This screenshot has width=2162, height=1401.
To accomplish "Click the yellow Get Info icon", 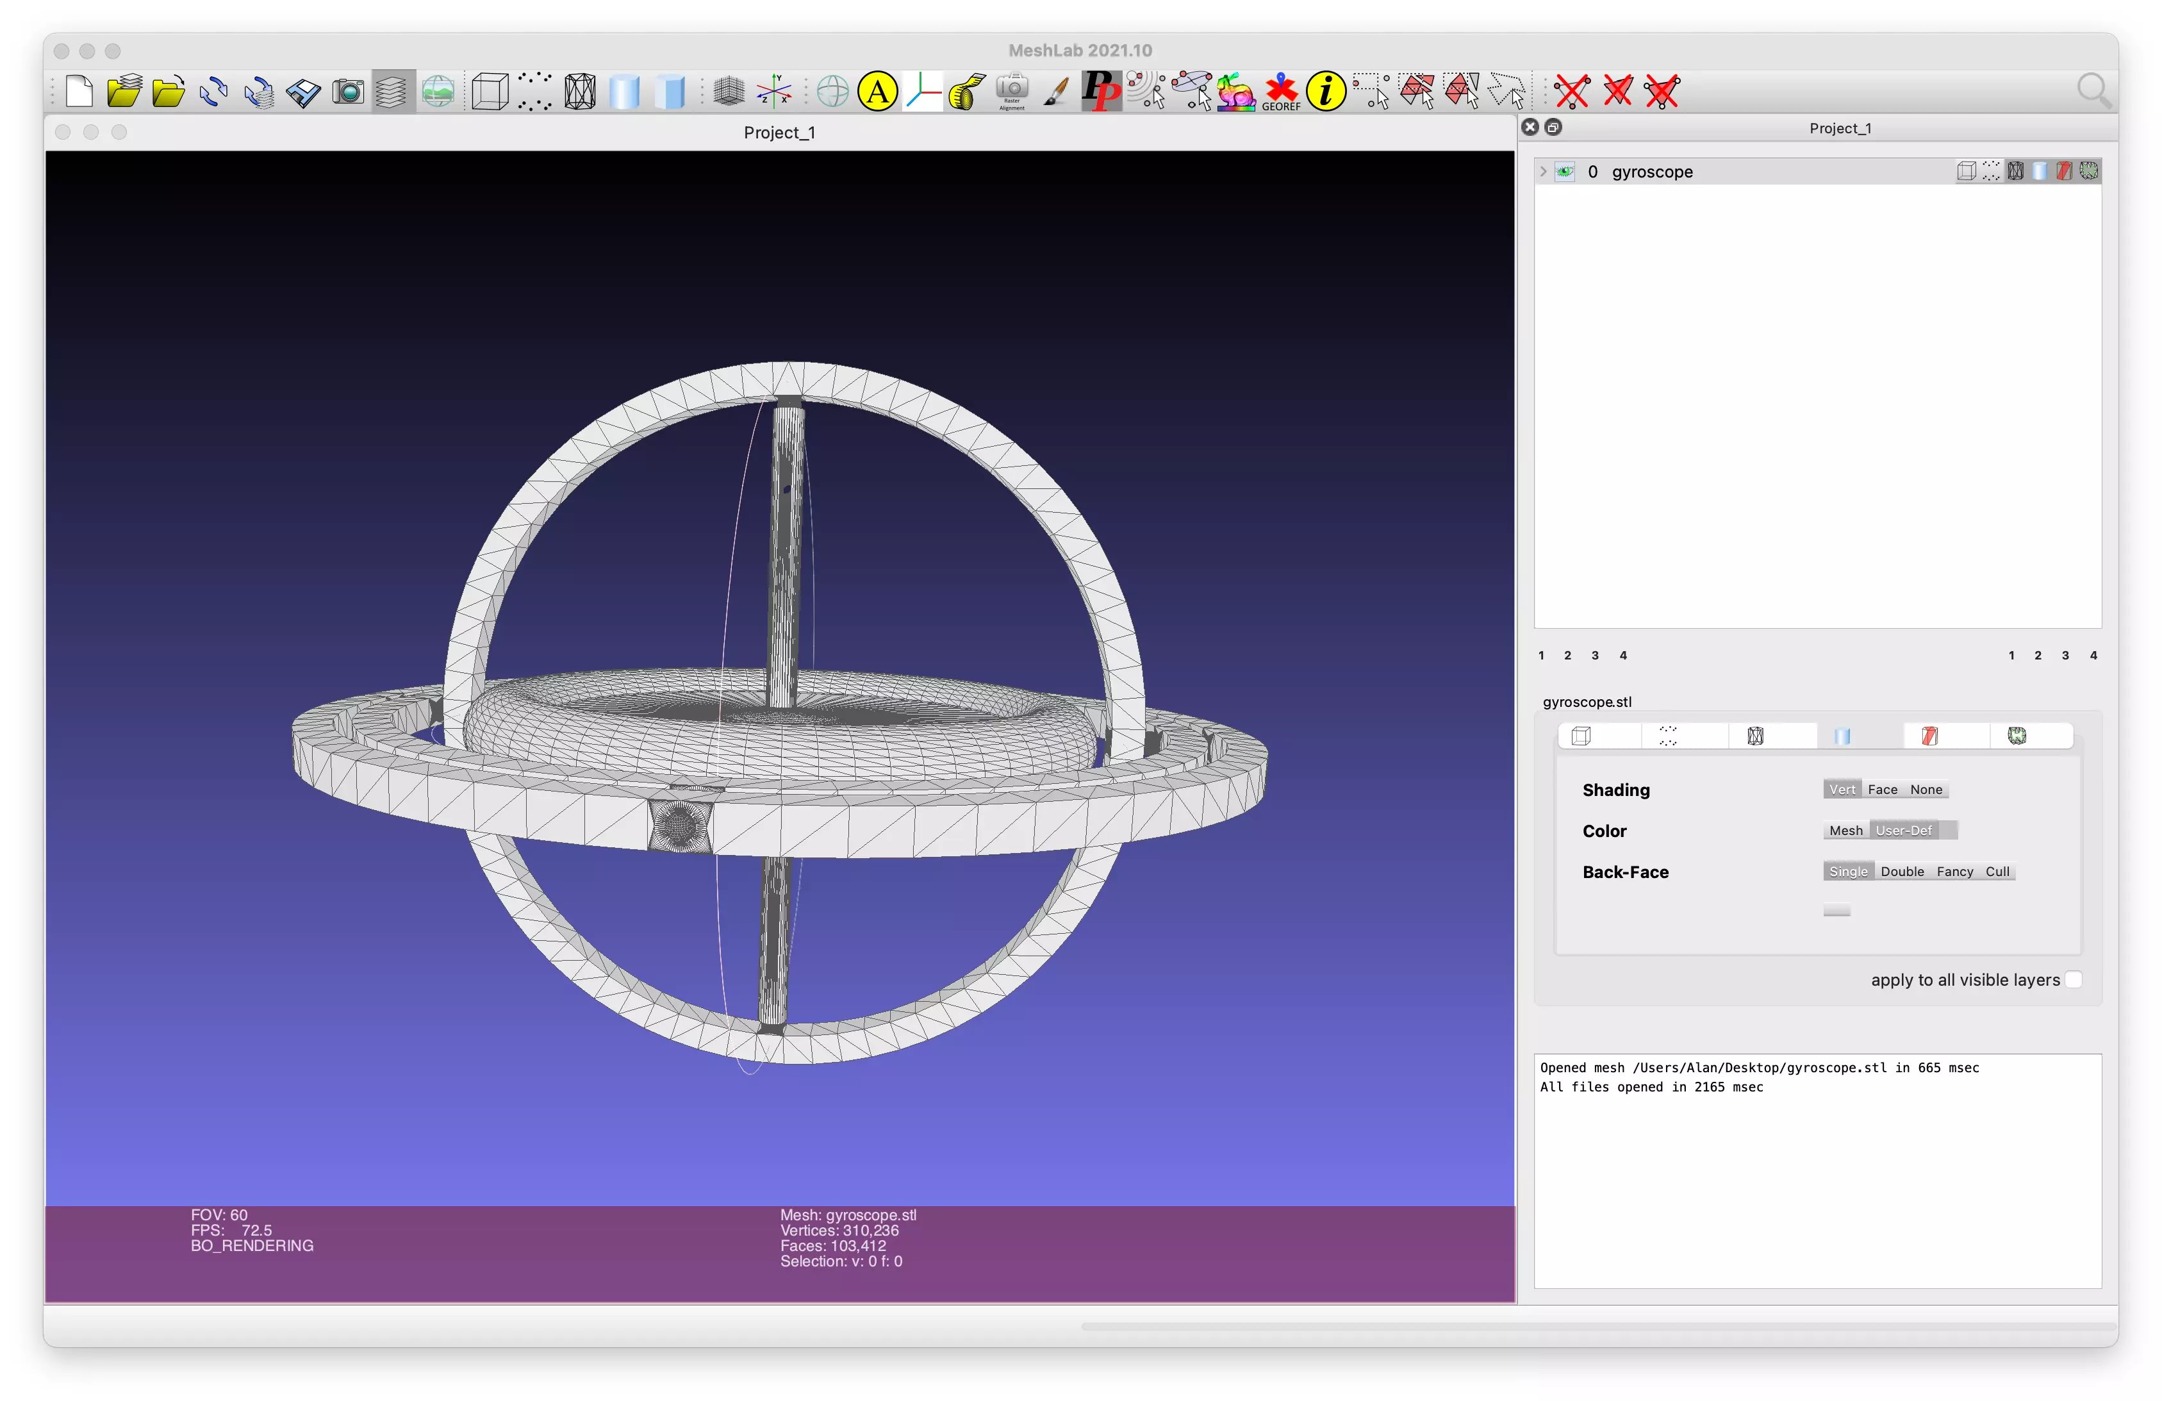I will pyautogui.click(x=1325, y=92).
